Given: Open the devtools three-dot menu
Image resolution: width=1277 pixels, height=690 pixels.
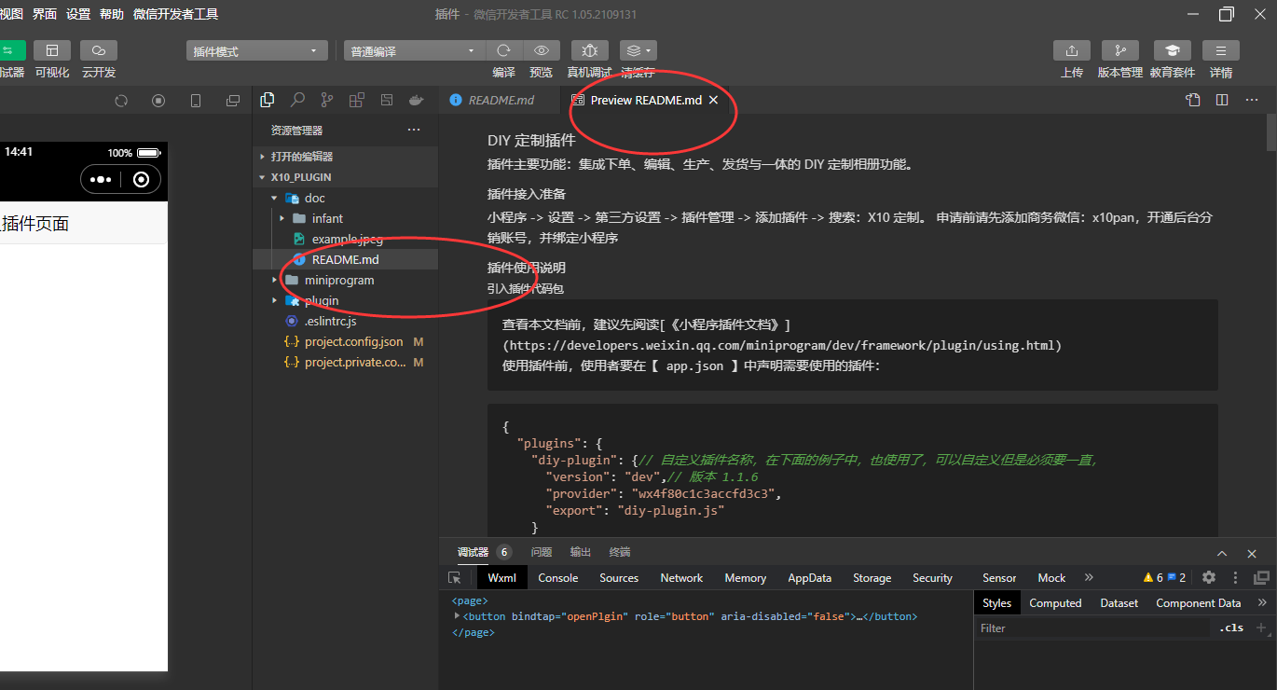Looking at the screenshot, I should pos(1236,578).
